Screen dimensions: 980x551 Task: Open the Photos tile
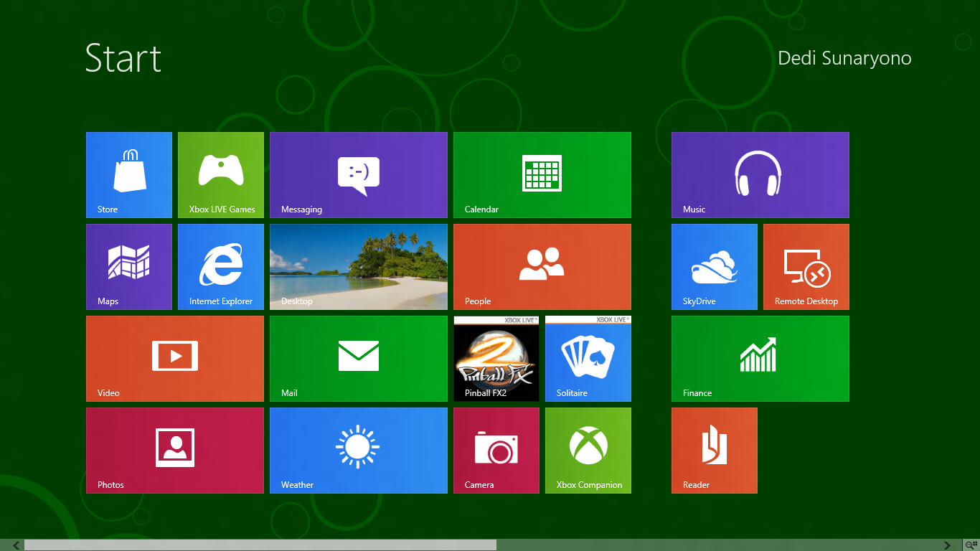pos(175,451)
